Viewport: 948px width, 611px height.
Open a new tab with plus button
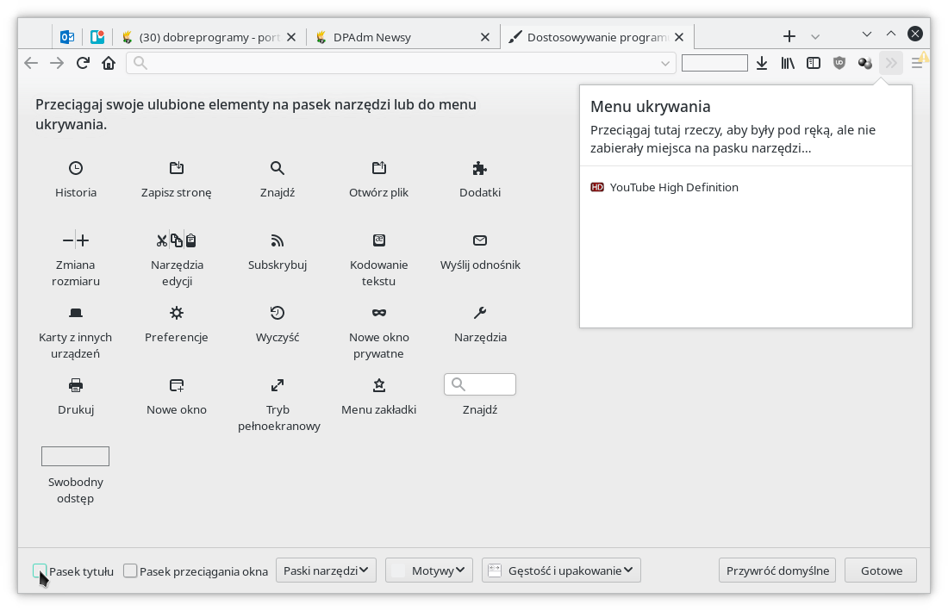[789, 36]
